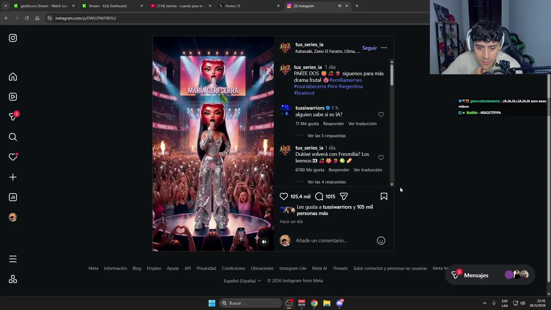Show hidden system tray icons
This screenshot has height=310, width=551.
(x=484, y=303)
